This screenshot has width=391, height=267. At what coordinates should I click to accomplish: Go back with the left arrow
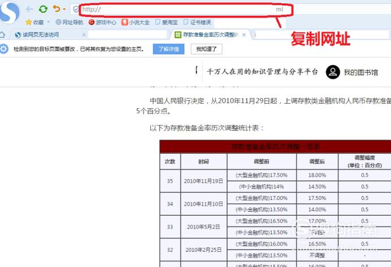coord(30,9)
